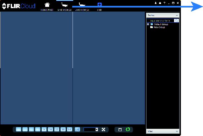The height and width of the screenshot is (136, 203).
Task: Click the device search criteria input field
Action: 160,21
